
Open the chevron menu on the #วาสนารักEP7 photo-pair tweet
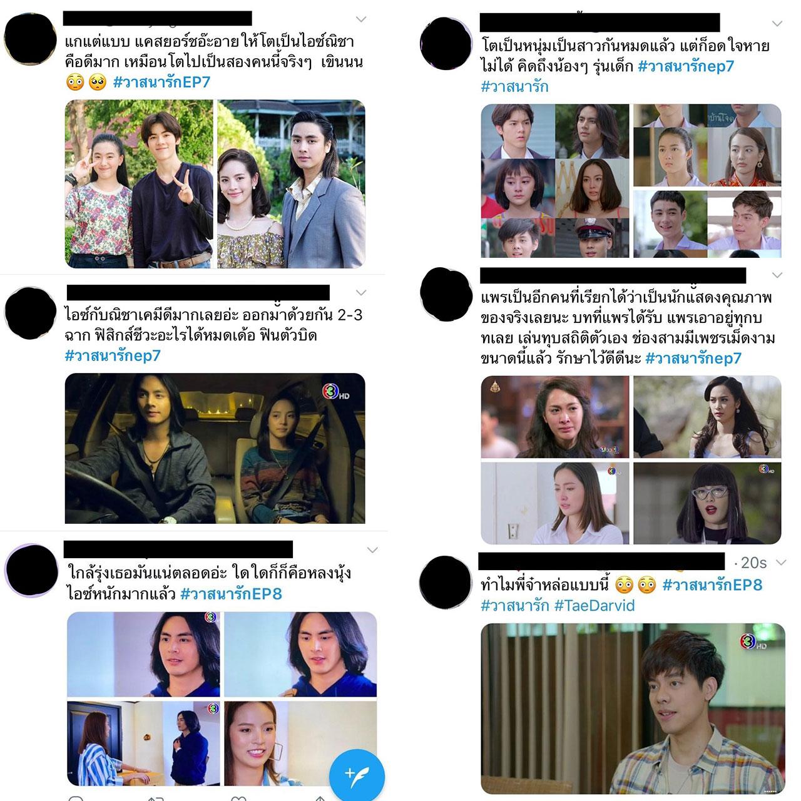[x=361, y=19]
